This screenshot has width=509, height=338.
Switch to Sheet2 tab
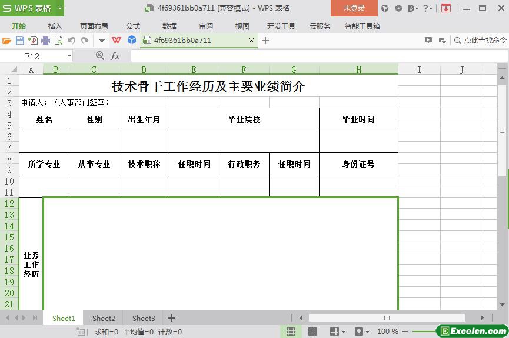click(x=104, y=318)
